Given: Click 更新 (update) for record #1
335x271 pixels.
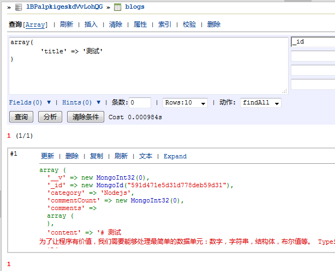Looking at the screenshot, I should pos(47,156).
